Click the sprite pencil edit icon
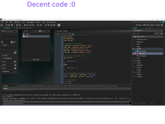 tap(14, 42)
